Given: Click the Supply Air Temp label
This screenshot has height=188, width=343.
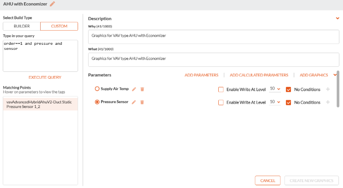Looking at the screenshot, I should (x=115, y=89).
